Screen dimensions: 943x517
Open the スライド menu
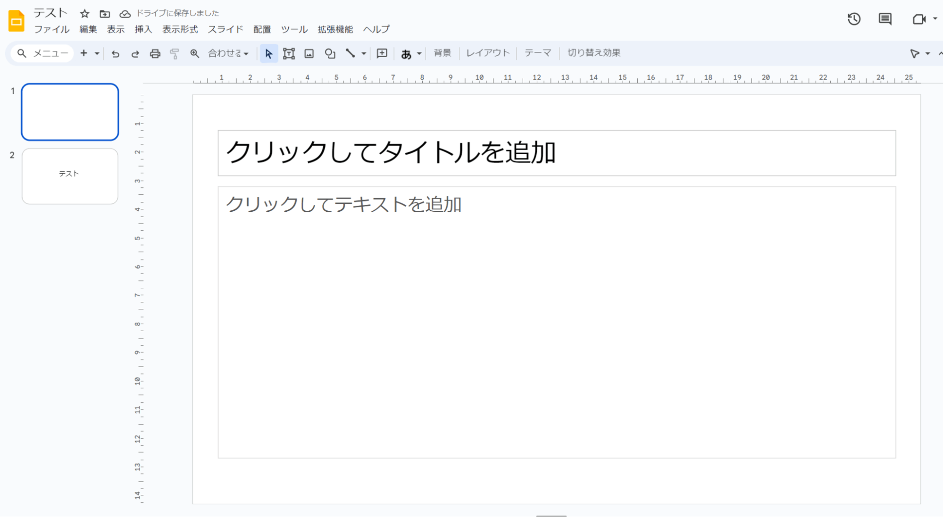click(225, 29)
